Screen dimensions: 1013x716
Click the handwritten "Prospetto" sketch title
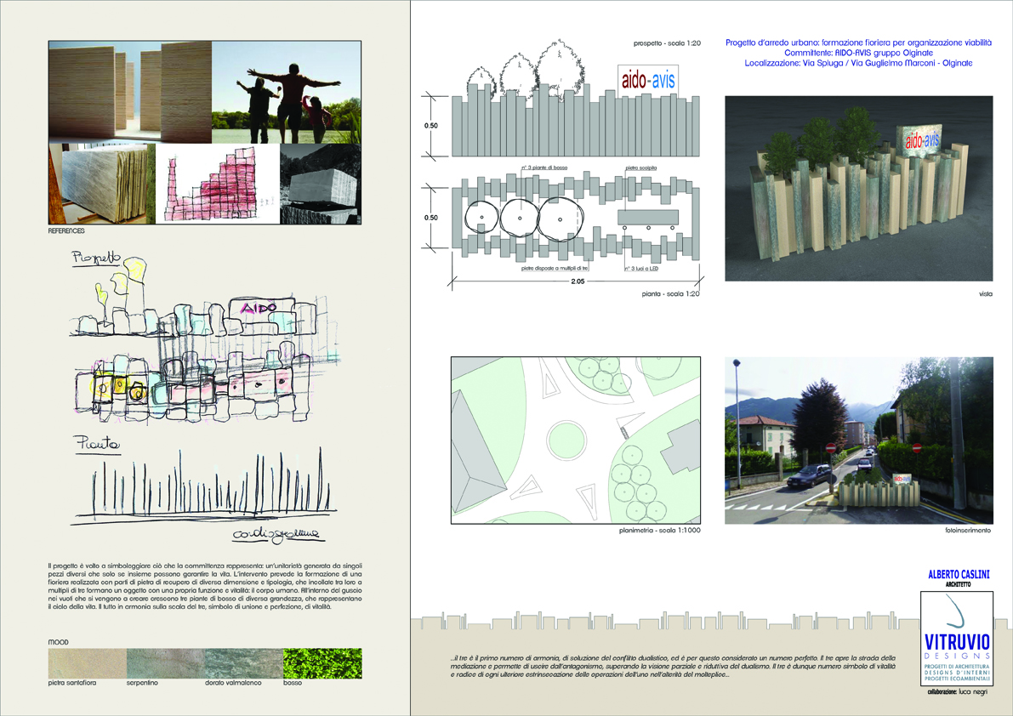[x=97, y=258]
